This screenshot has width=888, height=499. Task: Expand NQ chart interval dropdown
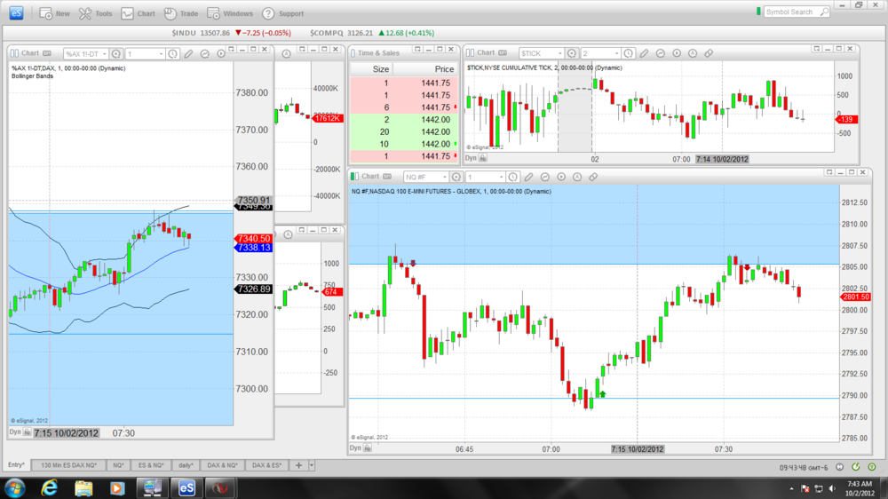[x=501, y=178]
